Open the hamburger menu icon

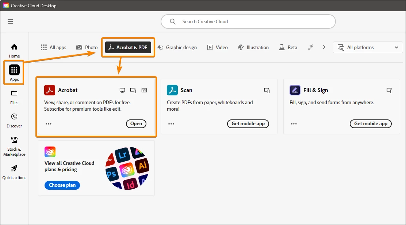(x=10, y=21)
